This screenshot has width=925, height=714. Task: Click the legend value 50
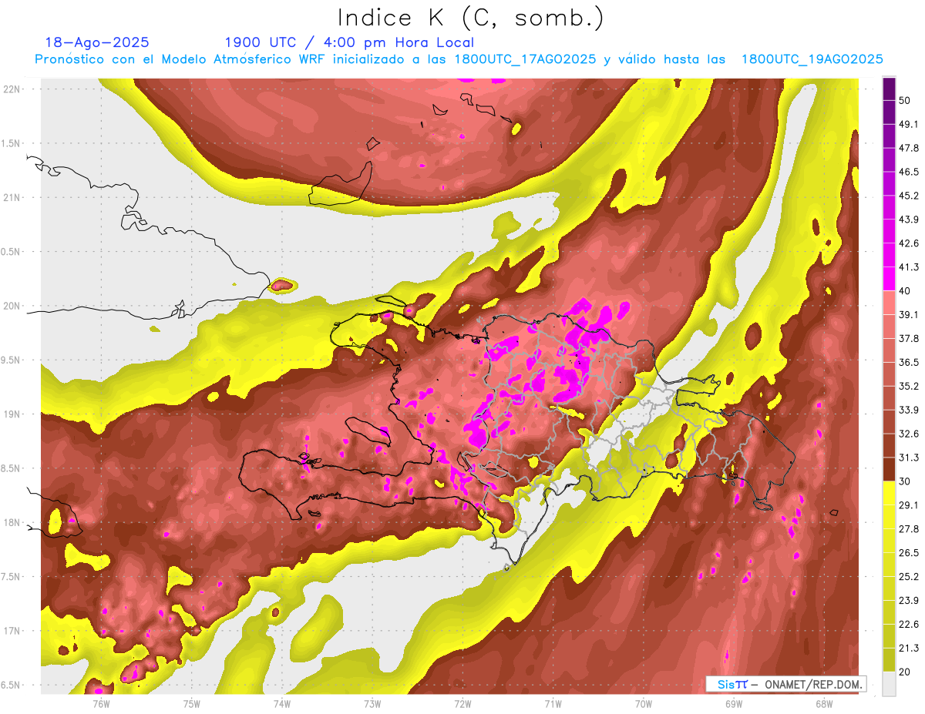tap(904, 100)
